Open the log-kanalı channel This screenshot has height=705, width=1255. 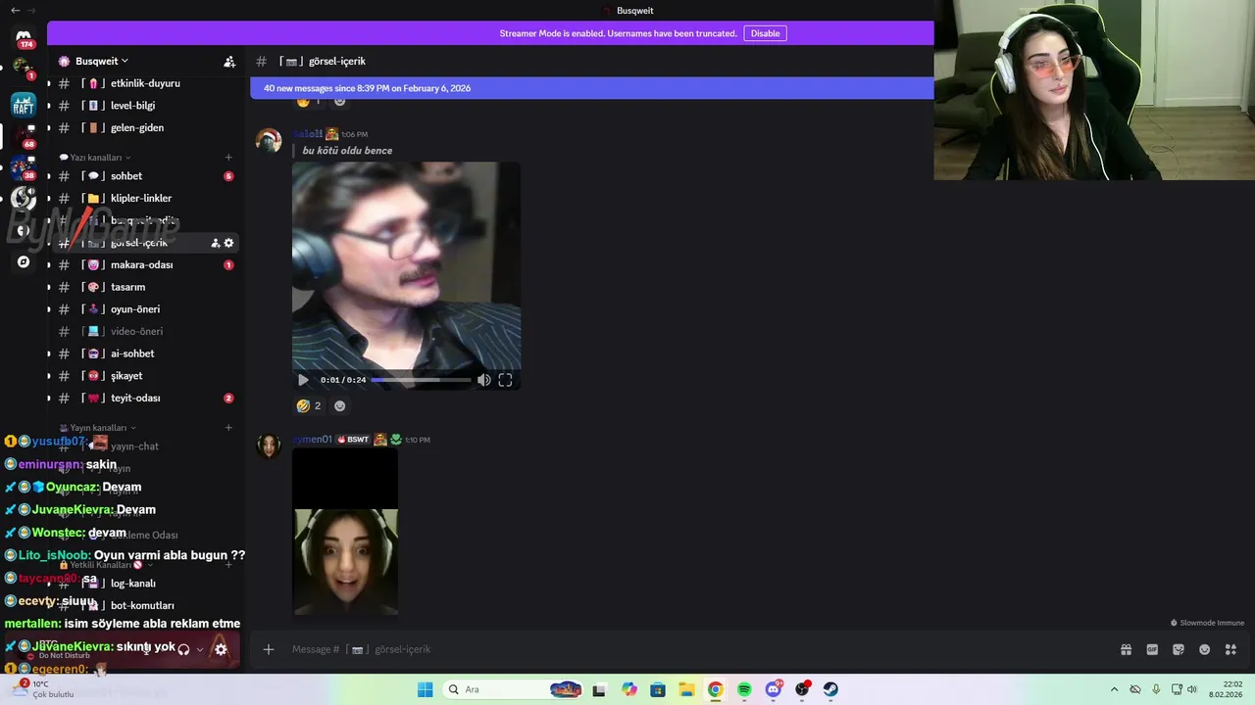tap(144, 583)
